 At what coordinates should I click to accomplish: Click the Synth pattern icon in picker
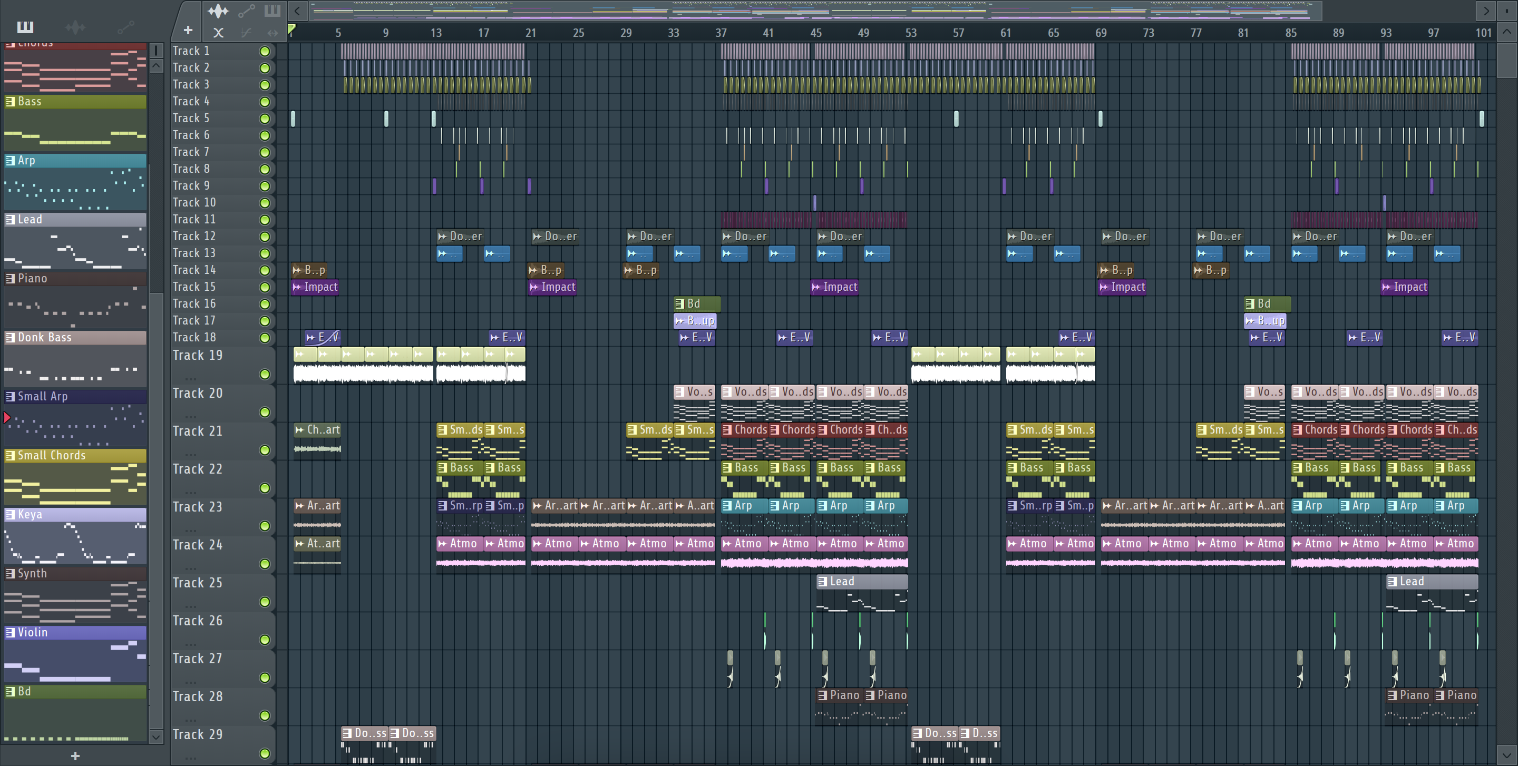(10, 574)
